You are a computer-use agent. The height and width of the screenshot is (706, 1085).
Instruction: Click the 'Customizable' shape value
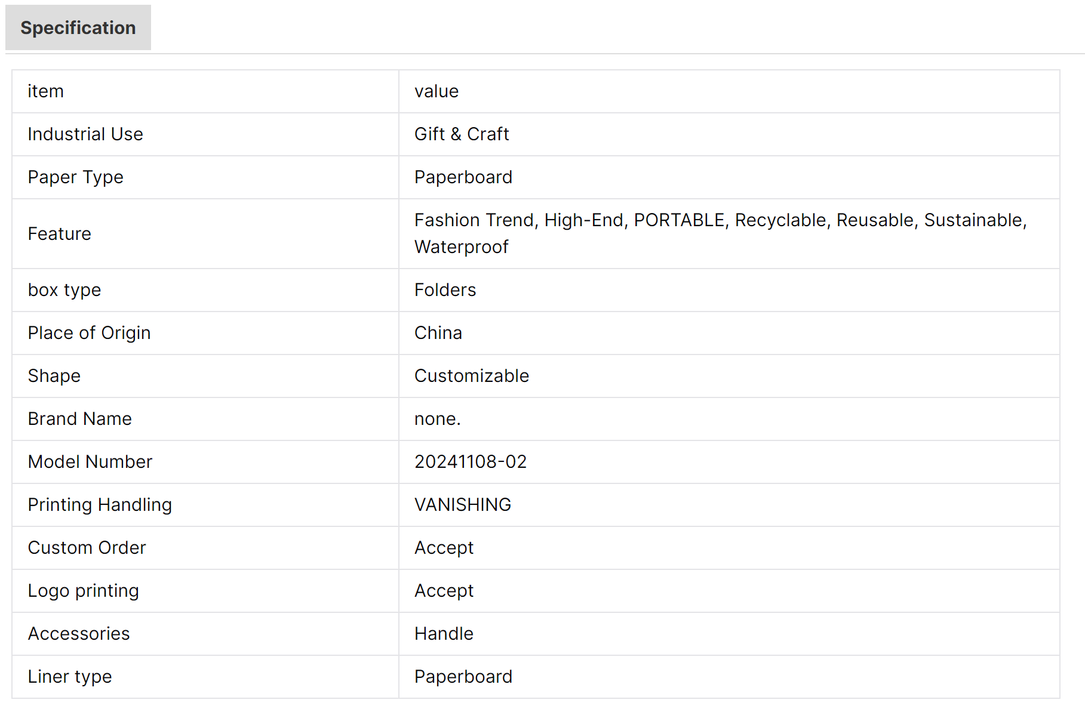pos(472,376)
